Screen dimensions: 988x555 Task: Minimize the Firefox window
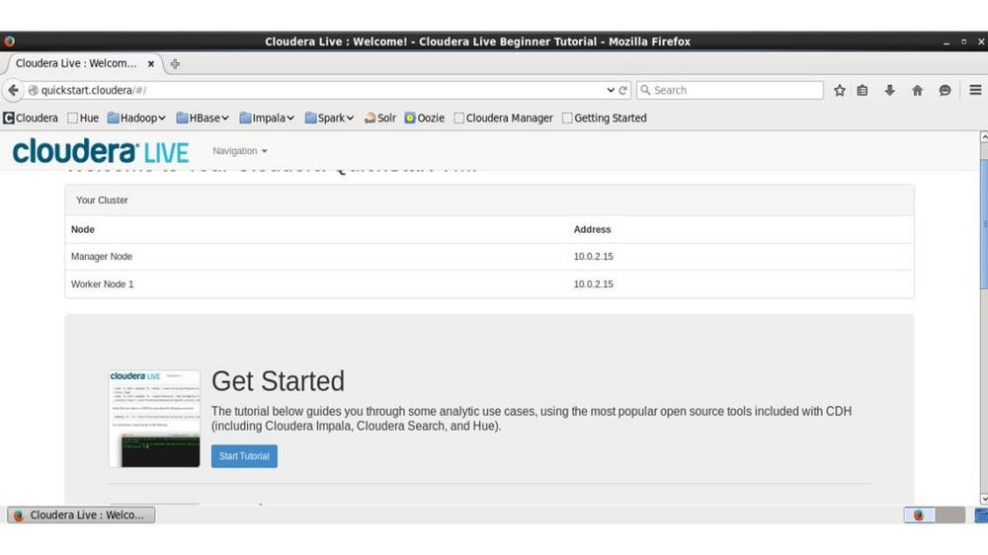pos(946,42)
